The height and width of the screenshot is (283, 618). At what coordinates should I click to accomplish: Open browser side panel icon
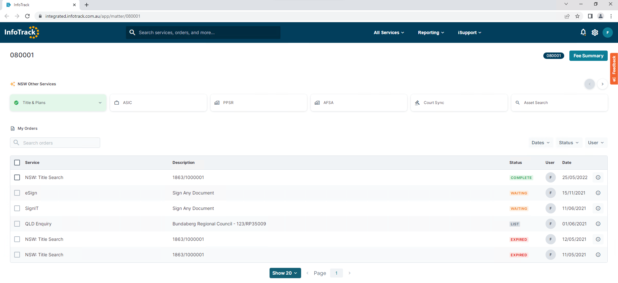(x=590, y=16)
